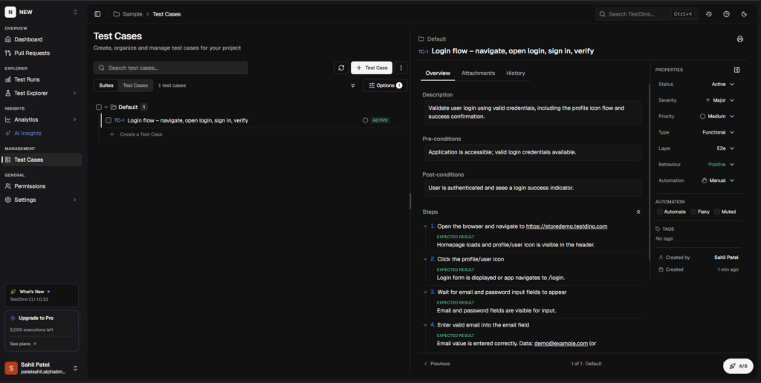Open Test Runs in the sidebar
The image size is (761, 383).
pyautogui.click(x=27, y=79)
